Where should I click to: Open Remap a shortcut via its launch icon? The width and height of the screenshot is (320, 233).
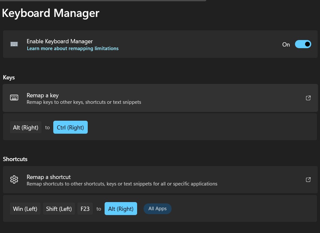pyautogui.click(x=308, y=179)
